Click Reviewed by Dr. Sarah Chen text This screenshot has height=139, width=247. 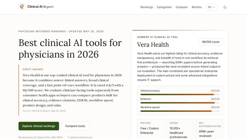tap(40, 137)
